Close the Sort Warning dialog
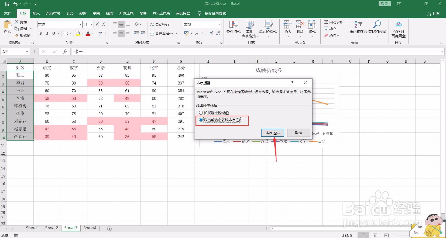 306,83
